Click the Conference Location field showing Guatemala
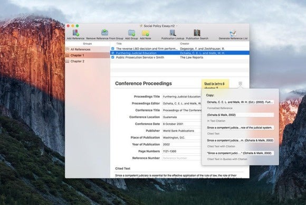 (x=182, y=117)
